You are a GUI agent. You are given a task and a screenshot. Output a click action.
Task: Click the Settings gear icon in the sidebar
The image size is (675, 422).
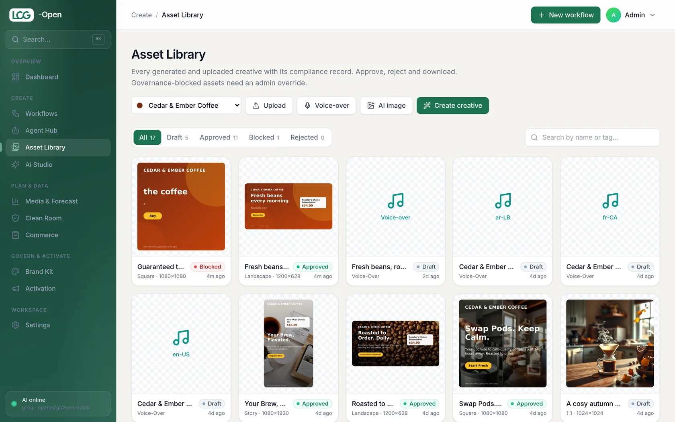(16, 325)
